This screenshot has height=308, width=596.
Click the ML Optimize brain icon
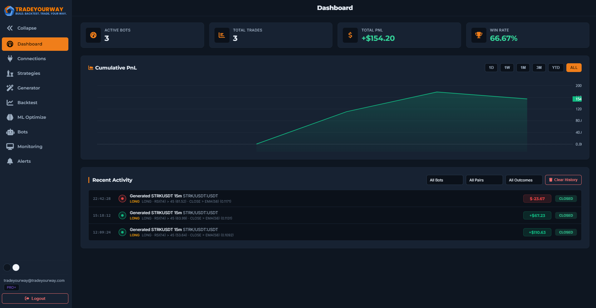tap(10, 117)
